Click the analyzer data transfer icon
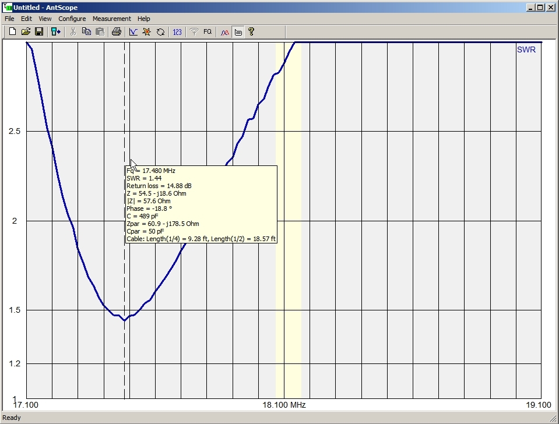This screenshot has height=424, width=559. [56, 31]
